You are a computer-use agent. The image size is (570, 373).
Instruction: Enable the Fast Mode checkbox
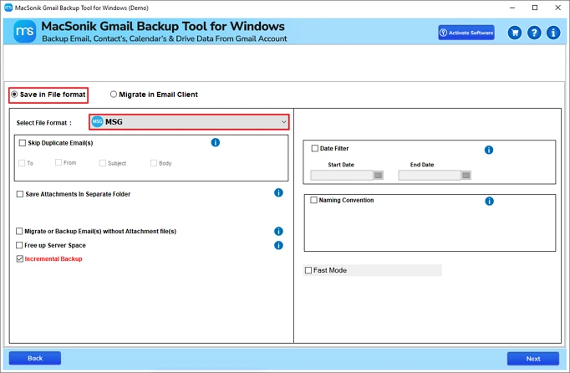[x=308, y=270]
